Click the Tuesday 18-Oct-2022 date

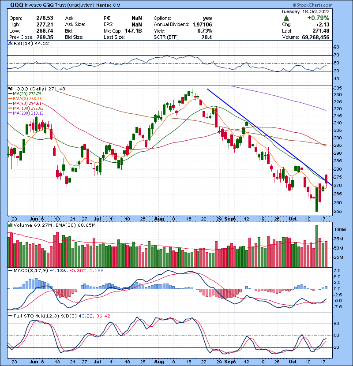[x=305, y=11]
